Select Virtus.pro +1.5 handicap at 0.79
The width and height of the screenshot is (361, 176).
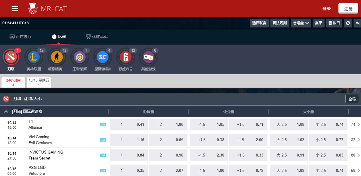[248, 170]
